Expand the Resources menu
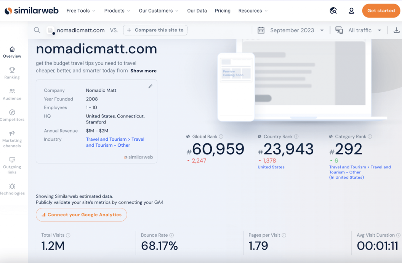402x263 pixels. pyautogui.click(x=253, y=11)
